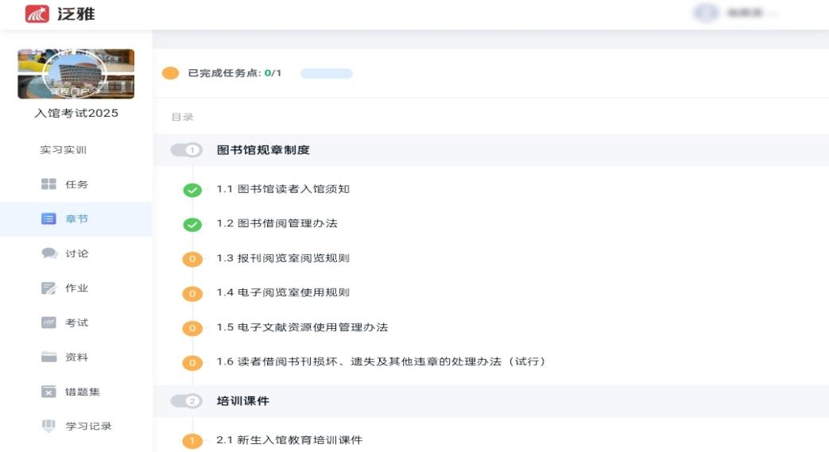This screenshot has width=829, height=452.
Task: Select 实习实训 in the left sidebar
Action: coord(64,150)
